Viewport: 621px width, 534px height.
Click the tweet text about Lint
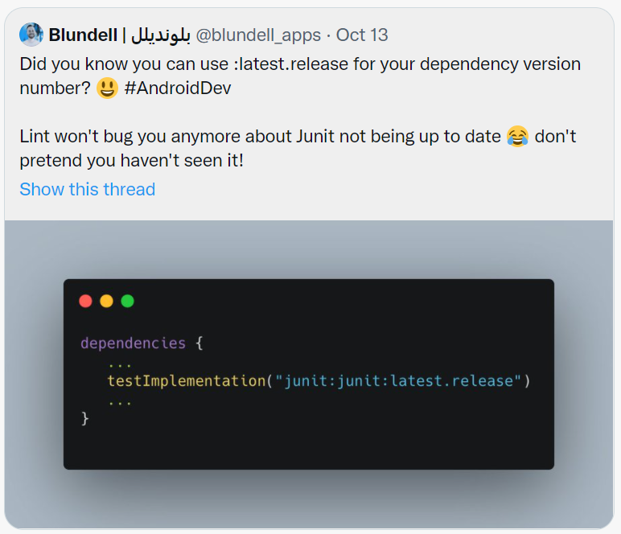(298, 148)
